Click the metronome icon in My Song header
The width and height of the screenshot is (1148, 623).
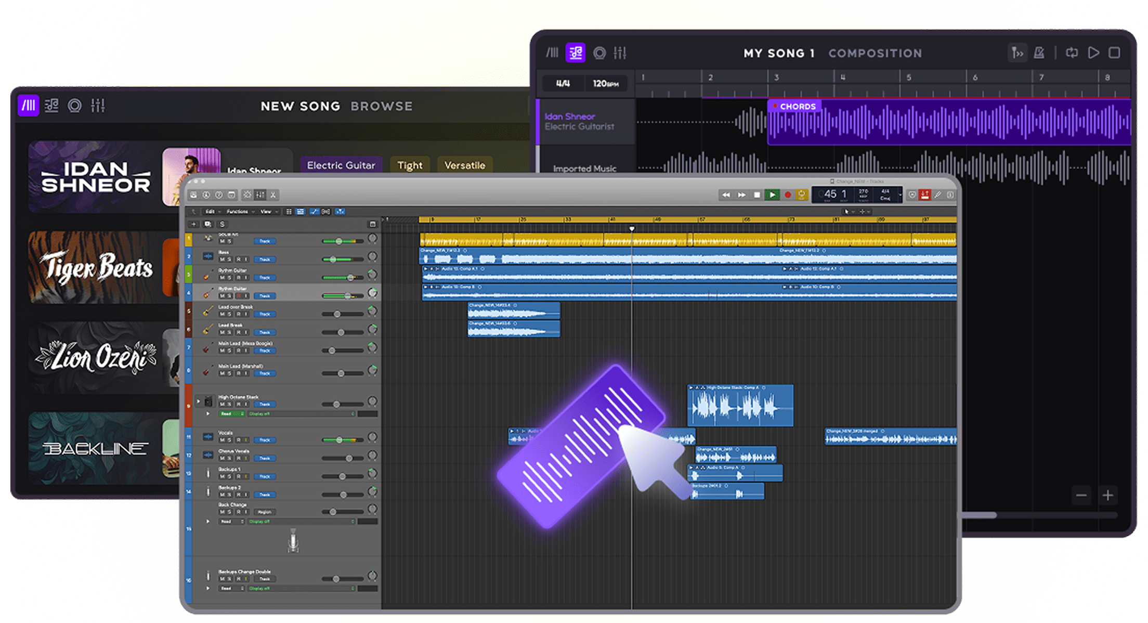click(1039, 53)
